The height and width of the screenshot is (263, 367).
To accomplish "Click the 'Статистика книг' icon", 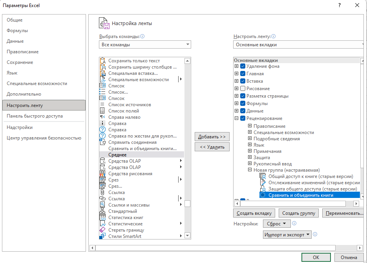I will (x=102, y=218).
